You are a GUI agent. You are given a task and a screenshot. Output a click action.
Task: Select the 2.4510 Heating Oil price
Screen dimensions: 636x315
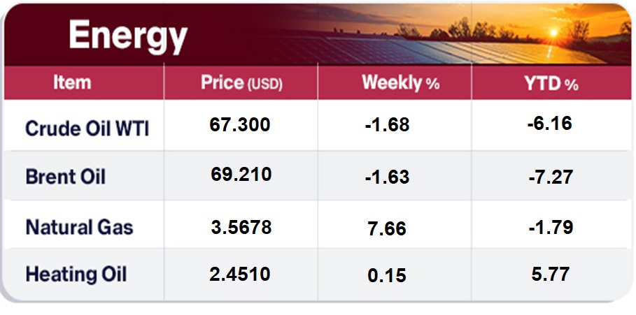coord(240,273)
